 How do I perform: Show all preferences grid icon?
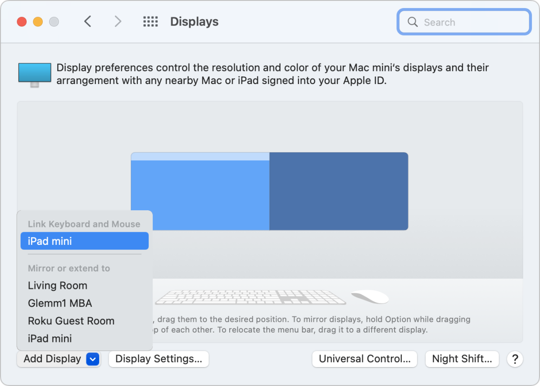point(150,22)
